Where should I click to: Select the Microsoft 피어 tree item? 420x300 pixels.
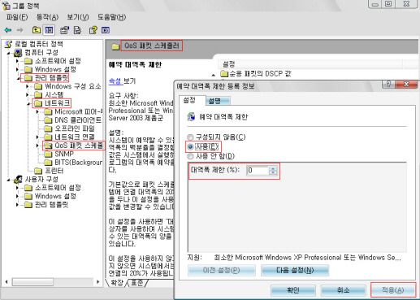coord(79,111)
